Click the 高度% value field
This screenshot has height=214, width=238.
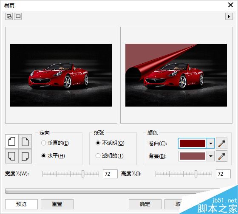coord(223,174)
